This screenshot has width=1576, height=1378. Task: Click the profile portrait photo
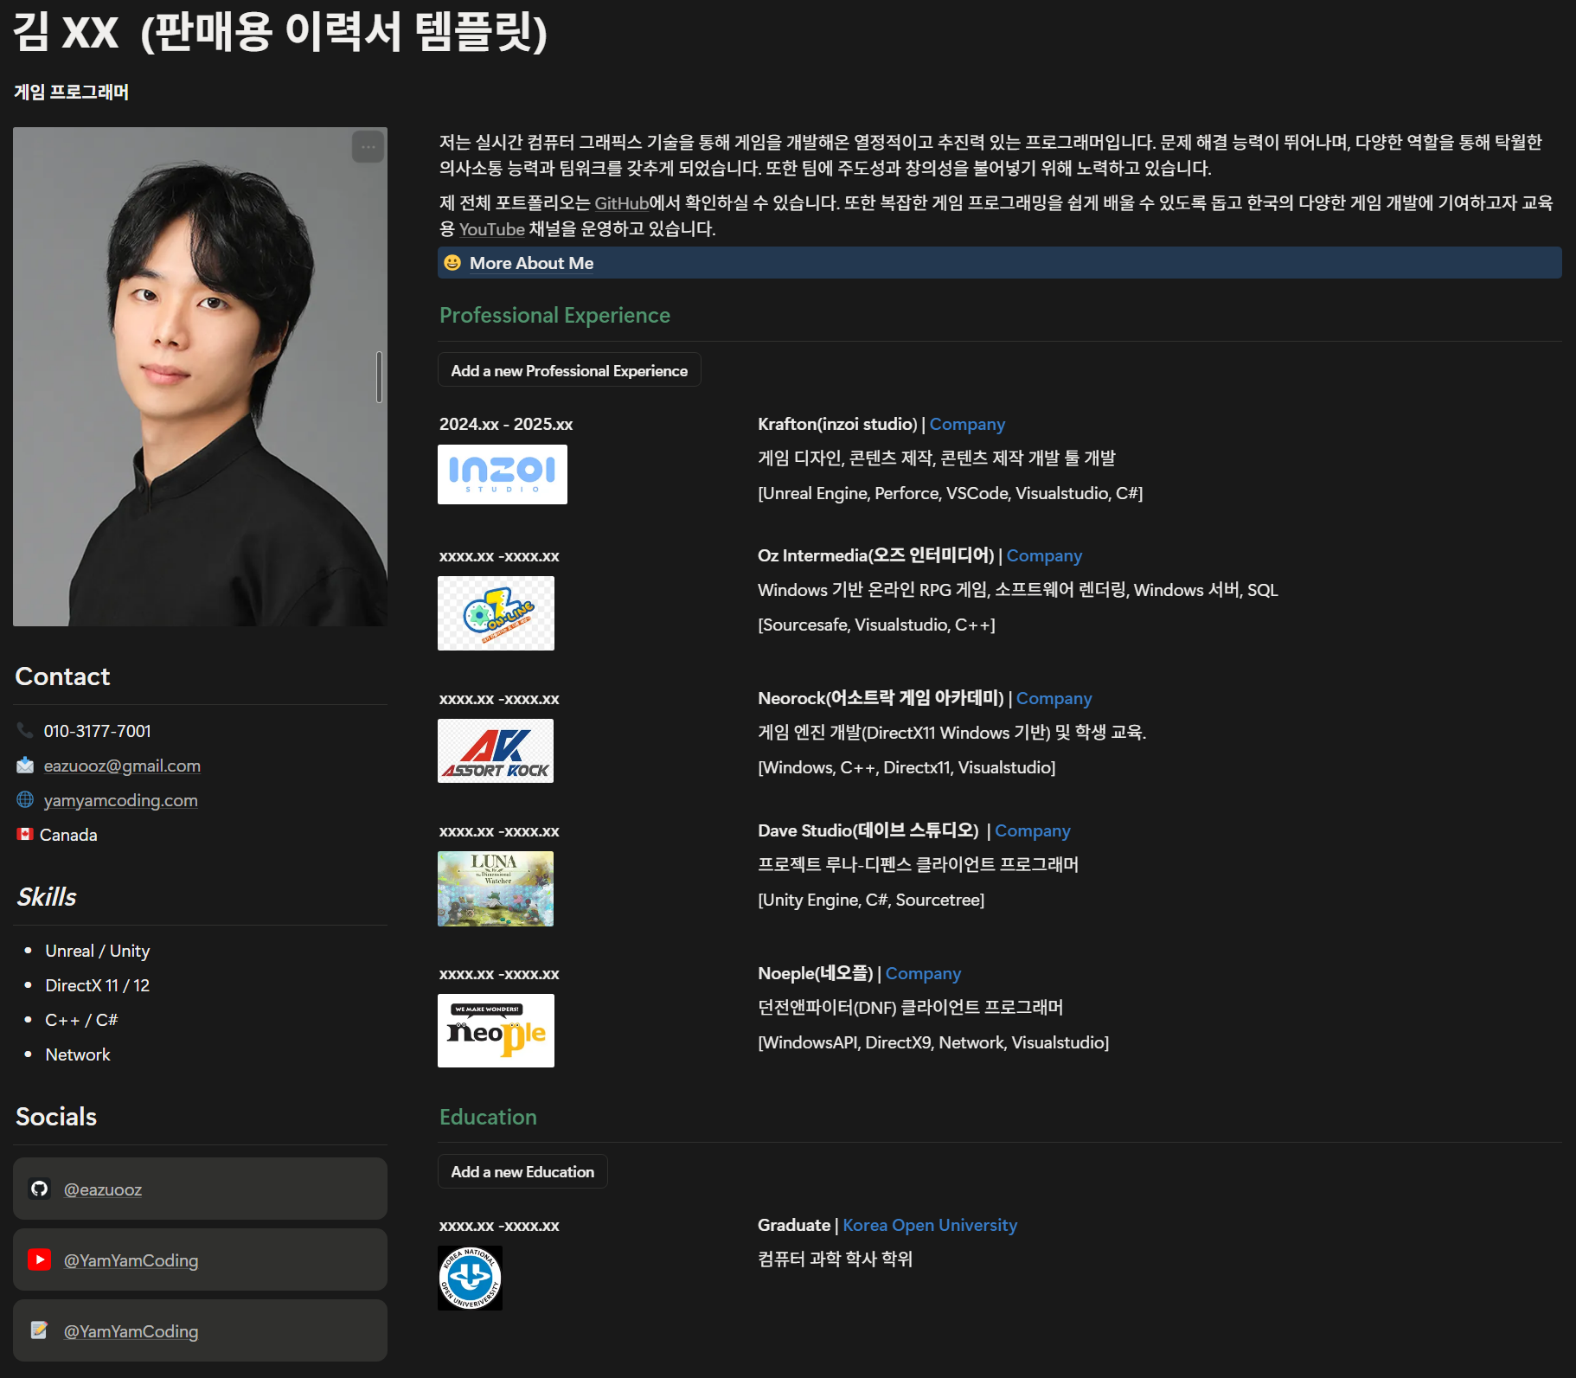200,377
